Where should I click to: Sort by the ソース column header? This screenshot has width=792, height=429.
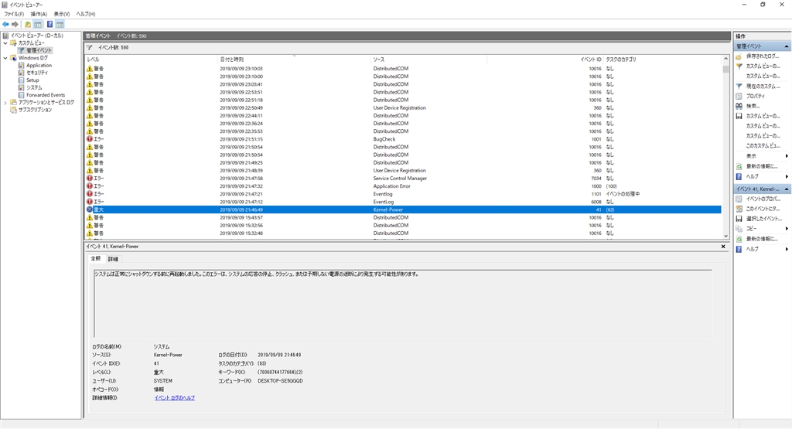pos(428,60)
